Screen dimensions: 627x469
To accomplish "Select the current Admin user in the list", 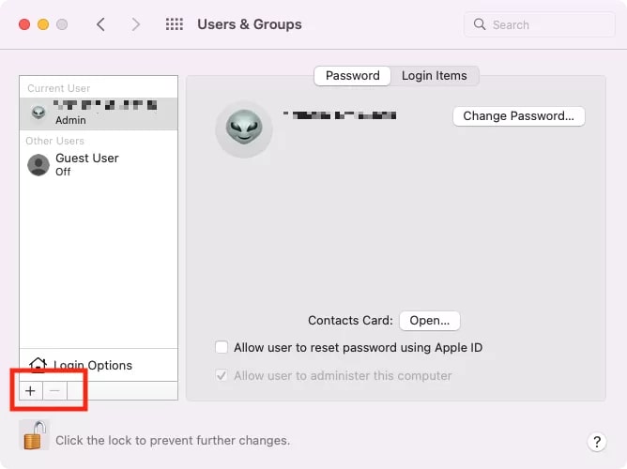I will point(98,113).
